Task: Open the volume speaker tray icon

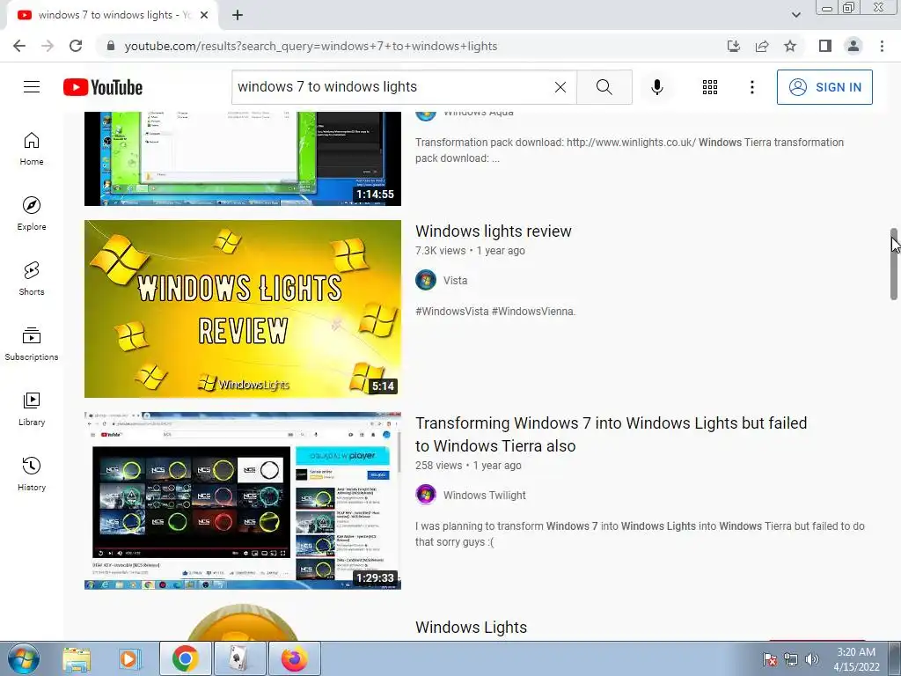Action: click(x=812, y=659)
